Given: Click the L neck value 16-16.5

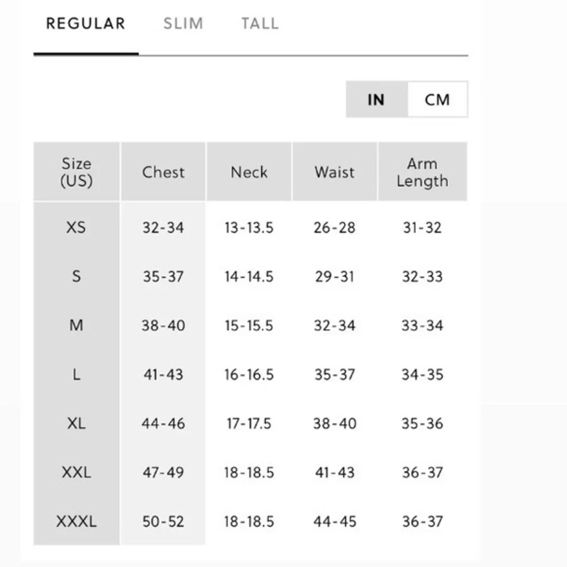Looking at the screenshot, I should [249, 374].
